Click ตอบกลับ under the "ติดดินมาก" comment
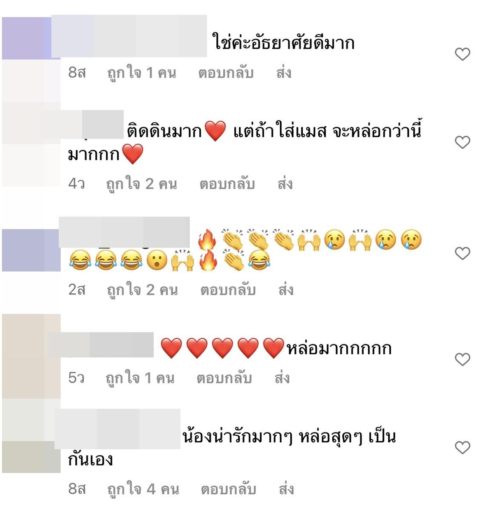Image resolution: width=498 pixels, height=522 pixels. [227, 184]
